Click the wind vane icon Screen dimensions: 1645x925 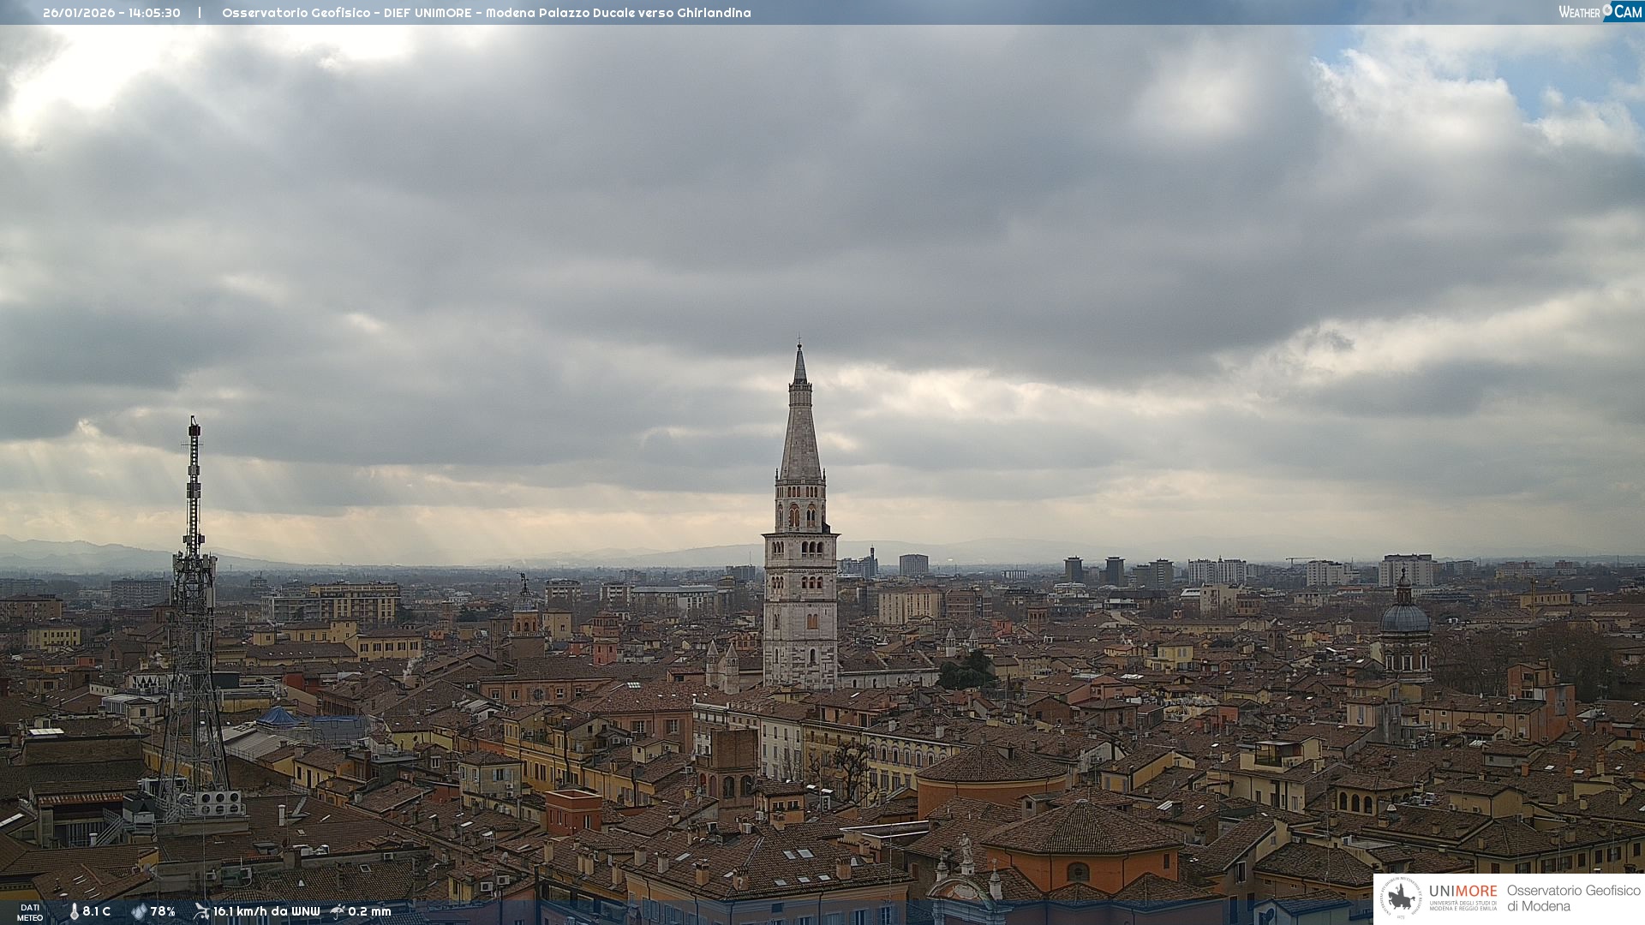click(x=201, y=911)
